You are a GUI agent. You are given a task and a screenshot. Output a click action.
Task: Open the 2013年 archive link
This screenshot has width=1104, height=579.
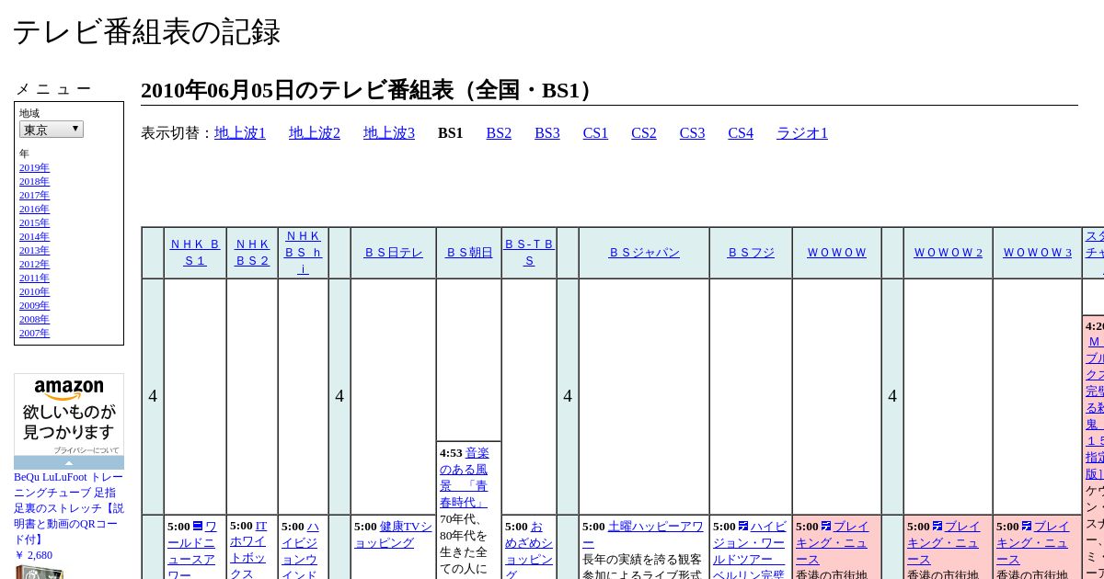[x=34, y=251]
